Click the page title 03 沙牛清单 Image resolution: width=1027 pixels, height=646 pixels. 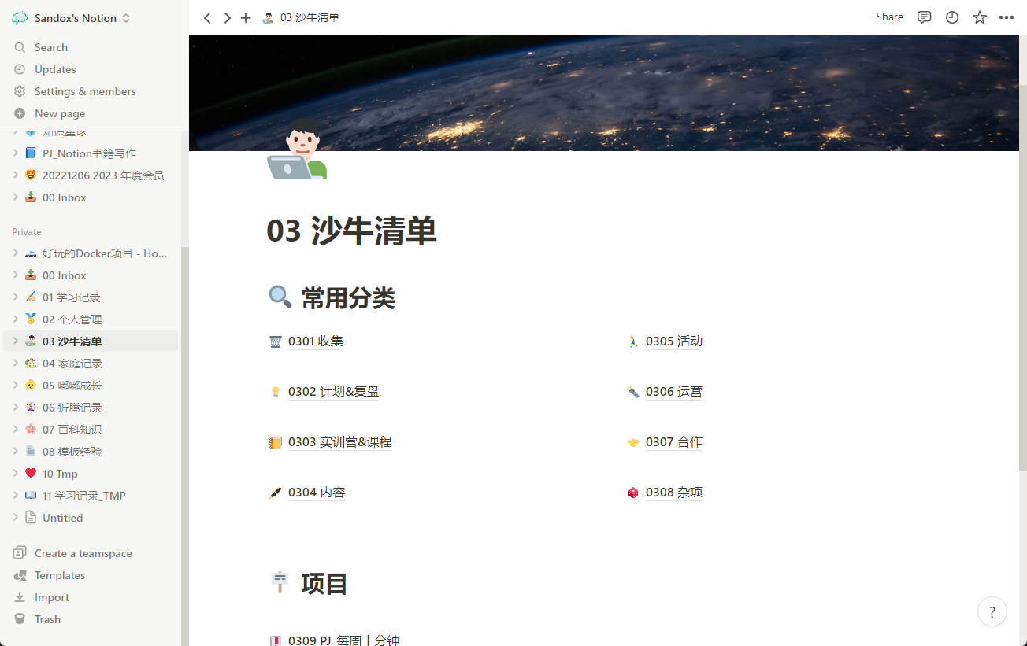(x=352, y=231)
